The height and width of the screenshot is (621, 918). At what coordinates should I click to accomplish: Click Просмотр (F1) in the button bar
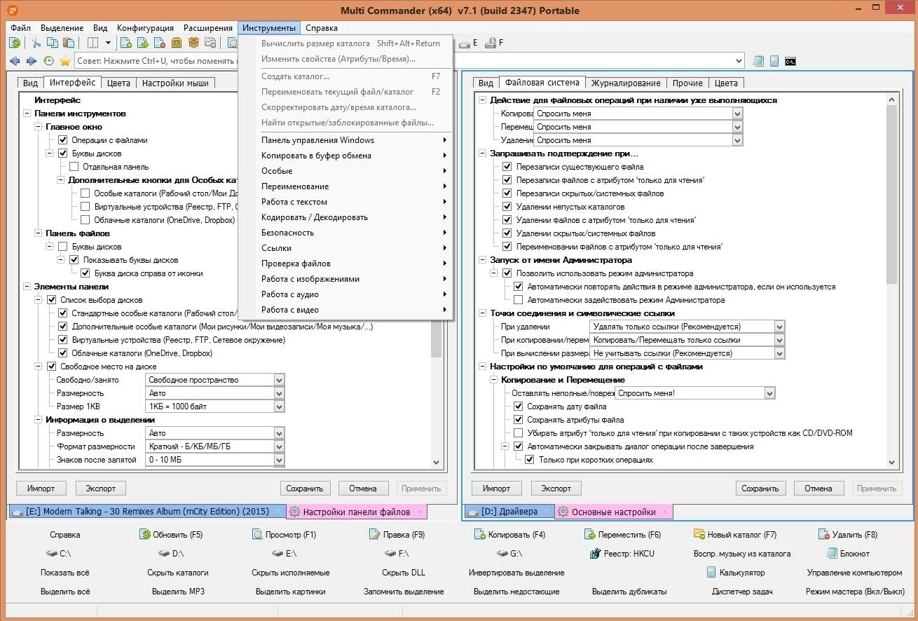285,535
